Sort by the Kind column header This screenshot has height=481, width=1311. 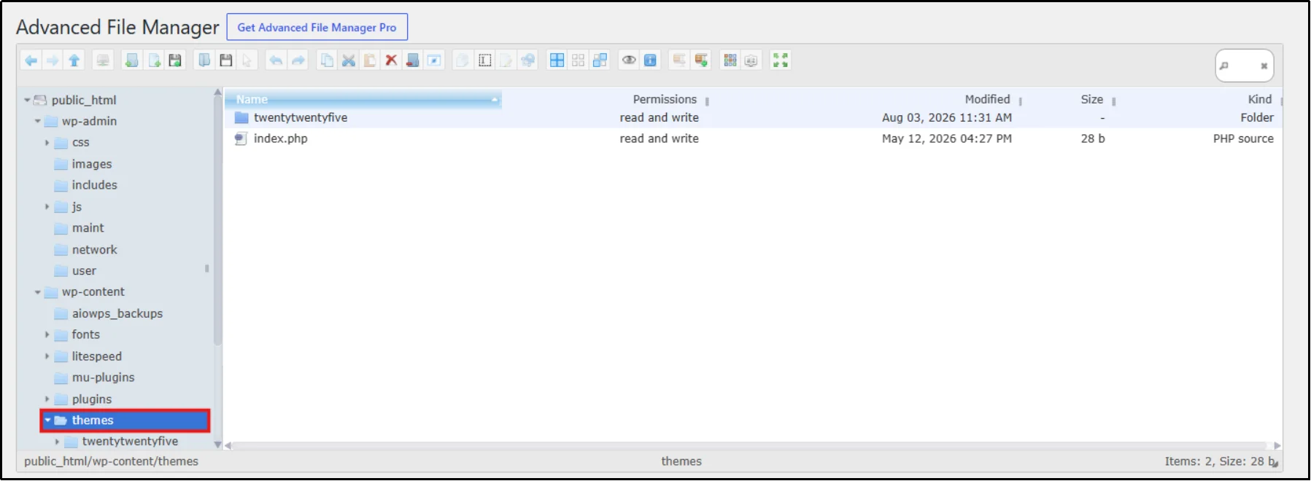point(1260,99)
